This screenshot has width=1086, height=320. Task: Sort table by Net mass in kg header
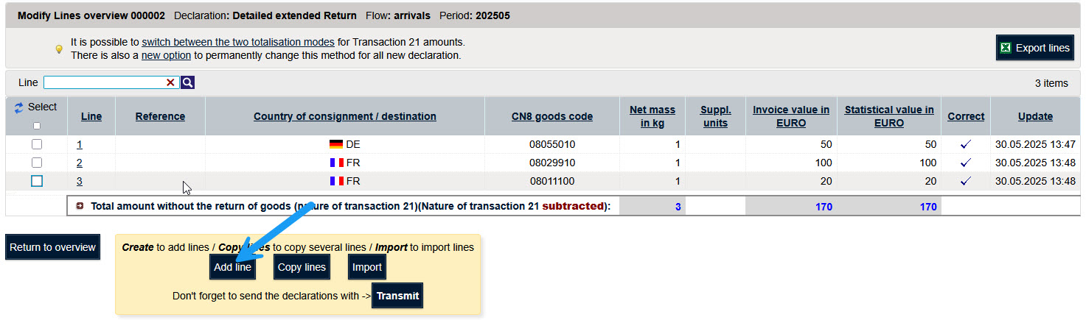click(x=652, y=116)
